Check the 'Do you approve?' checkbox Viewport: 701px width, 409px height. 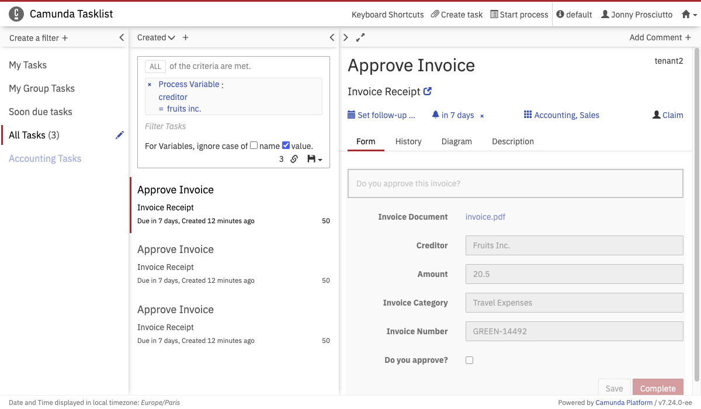(469, 360)
